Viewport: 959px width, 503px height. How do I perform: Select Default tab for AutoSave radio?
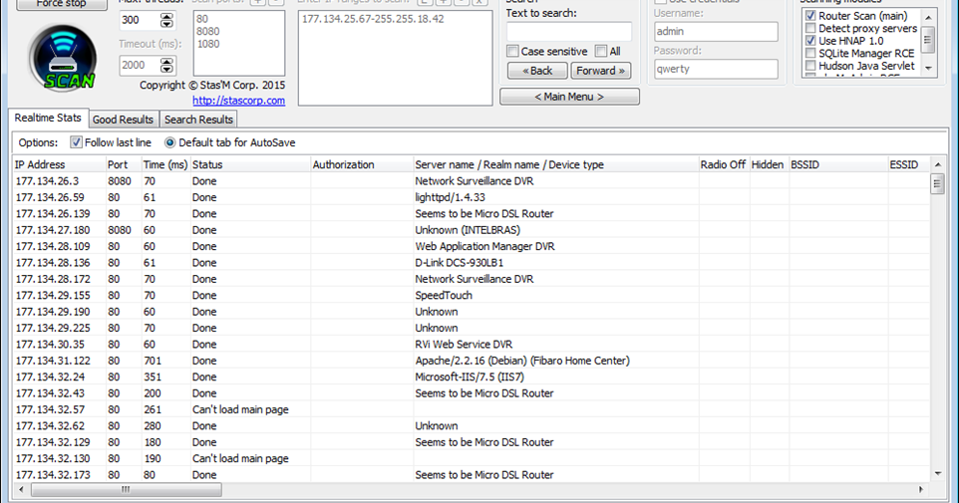[x=170, y=142]
